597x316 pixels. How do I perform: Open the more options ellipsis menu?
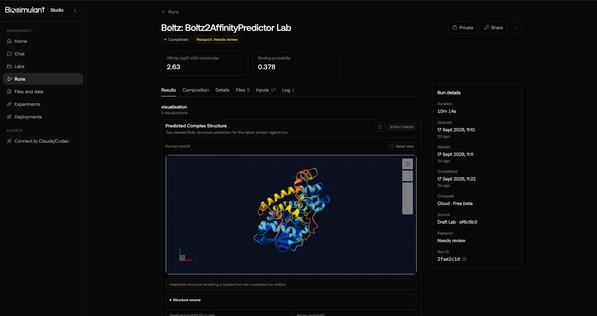pos(516,28)
